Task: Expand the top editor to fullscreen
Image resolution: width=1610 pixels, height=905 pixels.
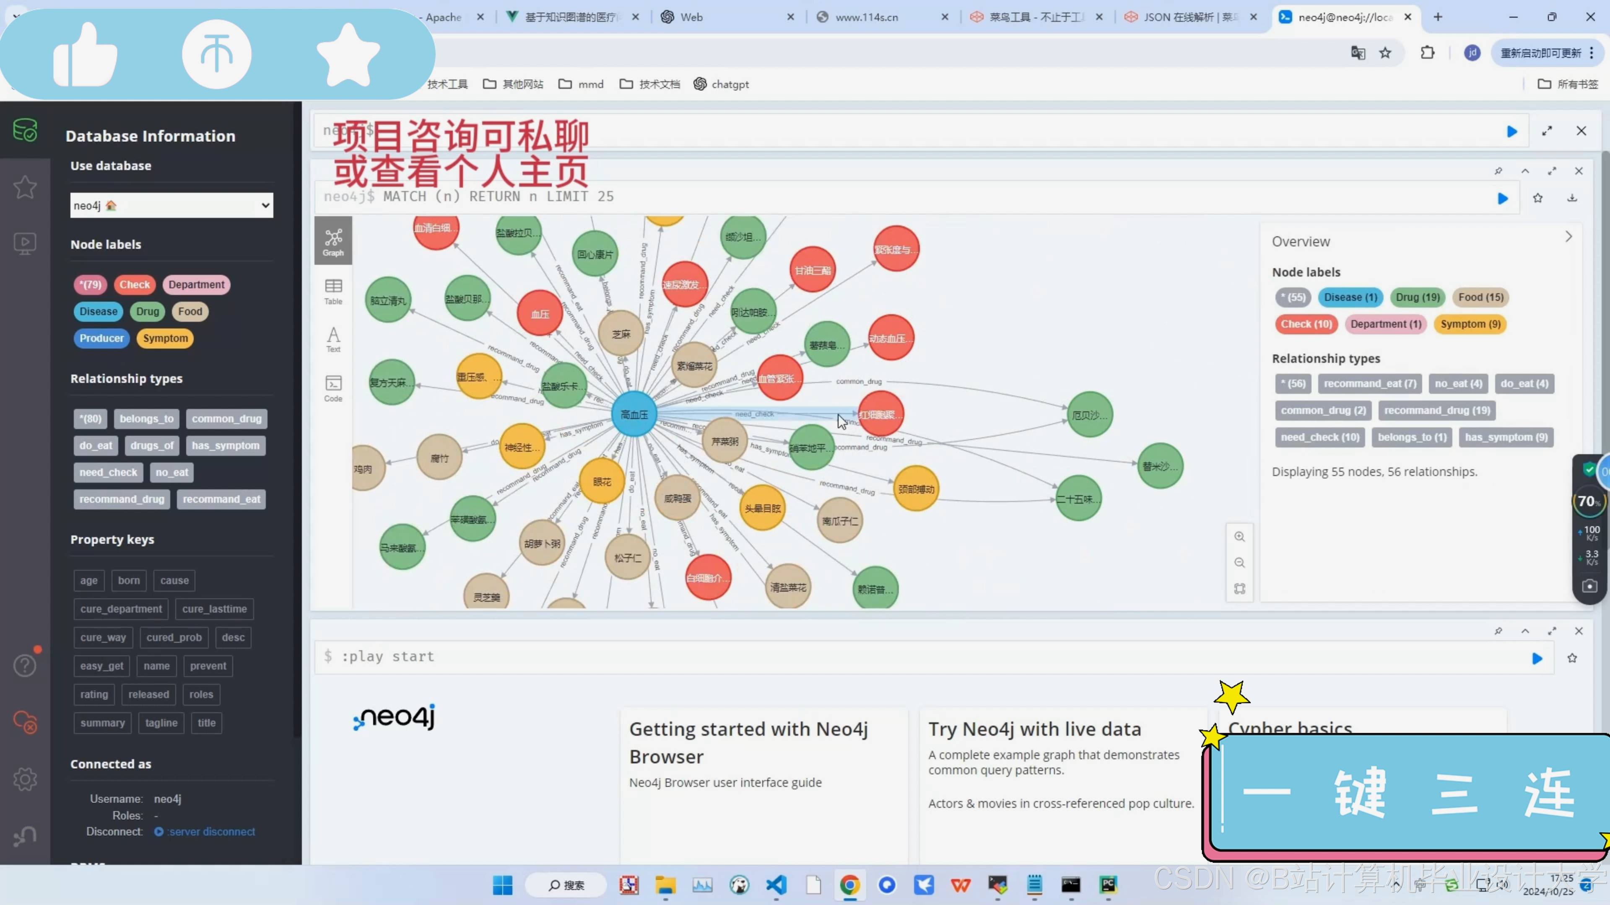Action: (x=1547, y=131)
